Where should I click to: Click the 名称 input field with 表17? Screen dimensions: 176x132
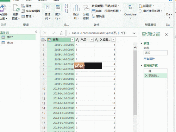point(156,53)
